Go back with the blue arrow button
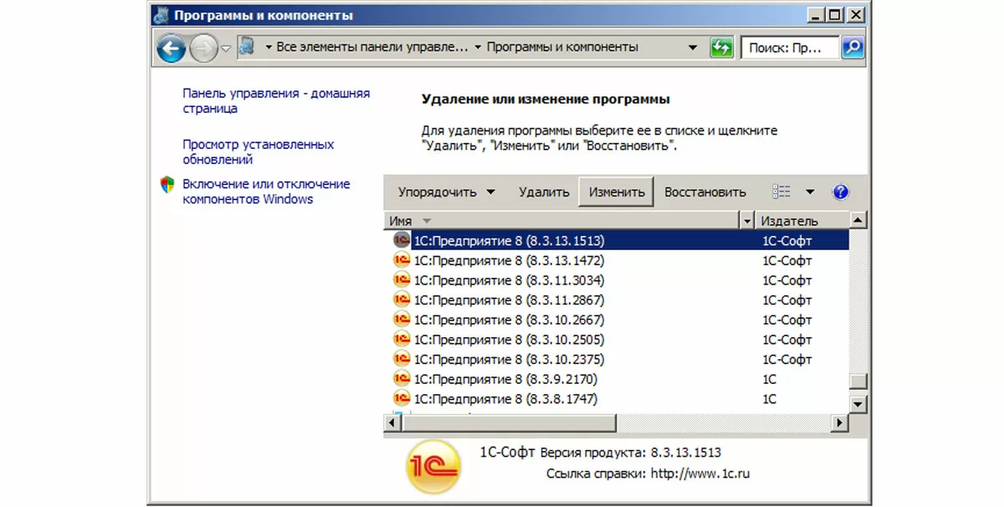The height and width of the screenshot is (507, 1004). [x=171, y=48]
